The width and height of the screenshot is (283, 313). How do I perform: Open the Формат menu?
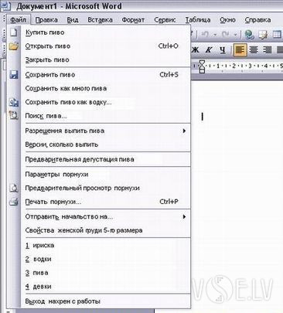(x=133, y=20)
